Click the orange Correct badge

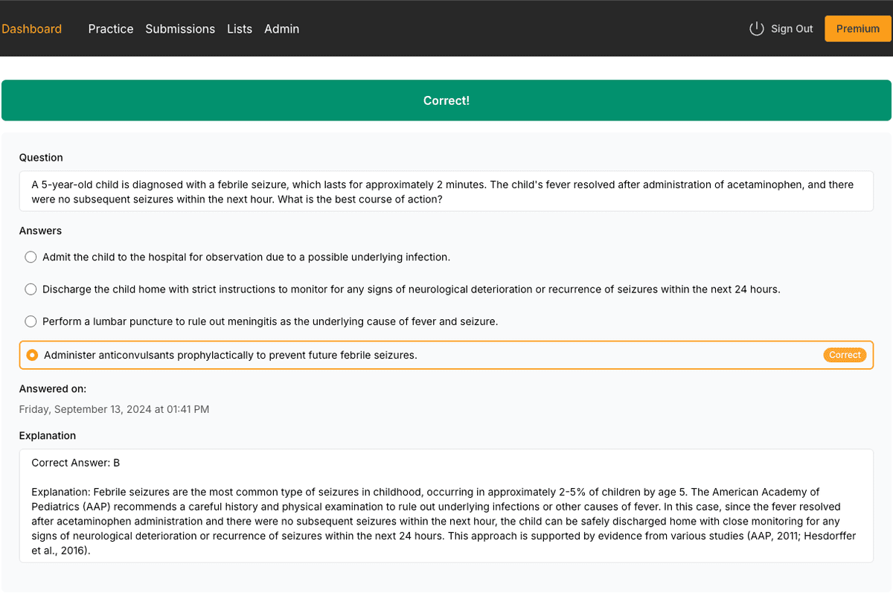[x=845, y=355]
